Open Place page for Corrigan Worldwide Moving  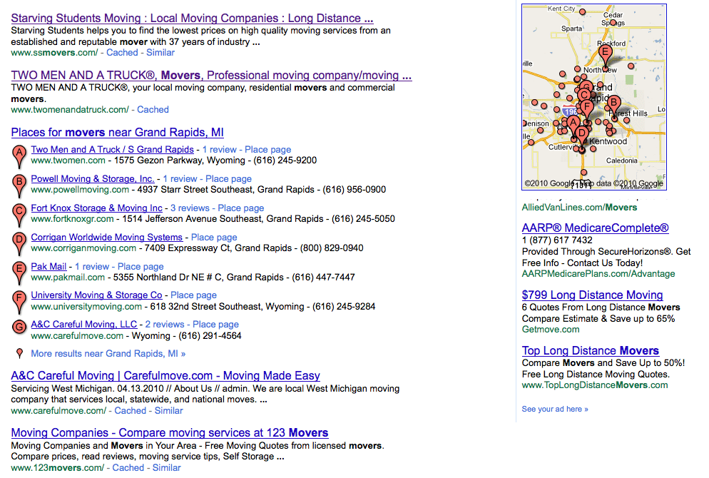coord(214,238)
